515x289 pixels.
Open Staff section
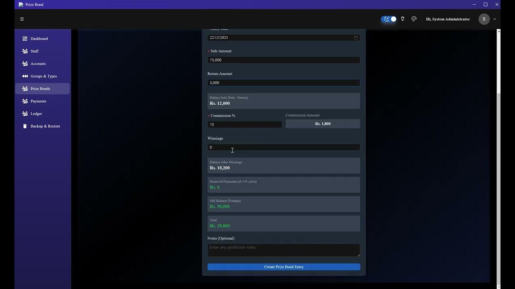click(42, 51)
